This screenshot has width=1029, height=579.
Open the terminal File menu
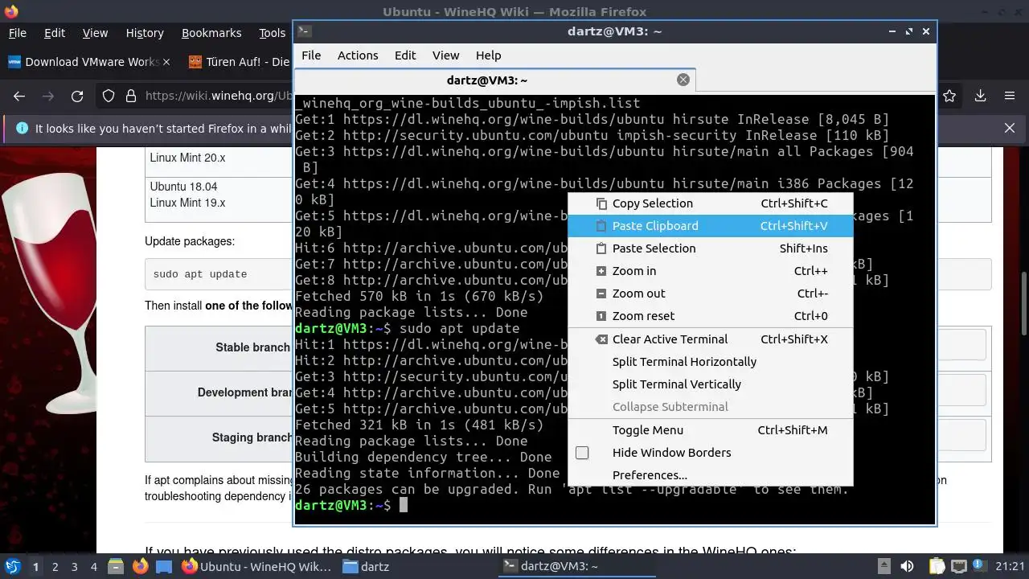[311, 55]
